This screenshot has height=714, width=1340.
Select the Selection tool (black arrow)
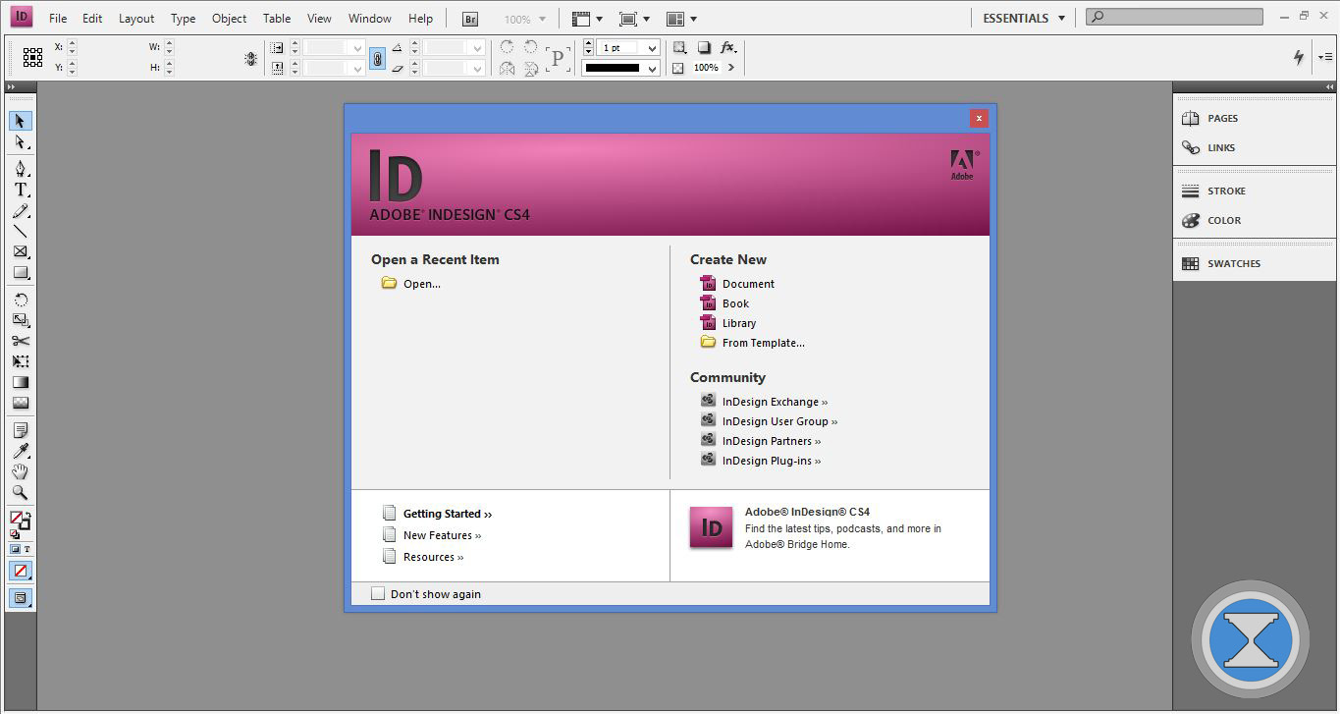click(x=21, y=121)
